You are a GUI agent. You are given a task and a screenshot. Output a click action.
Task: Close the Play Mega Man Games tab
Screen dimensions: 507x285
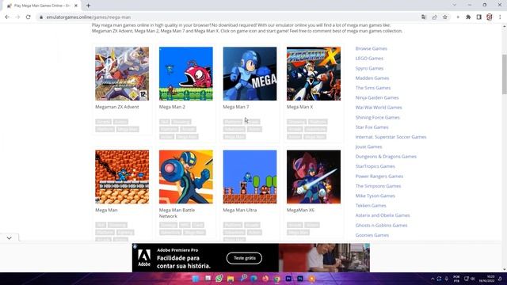click(76, 6)
